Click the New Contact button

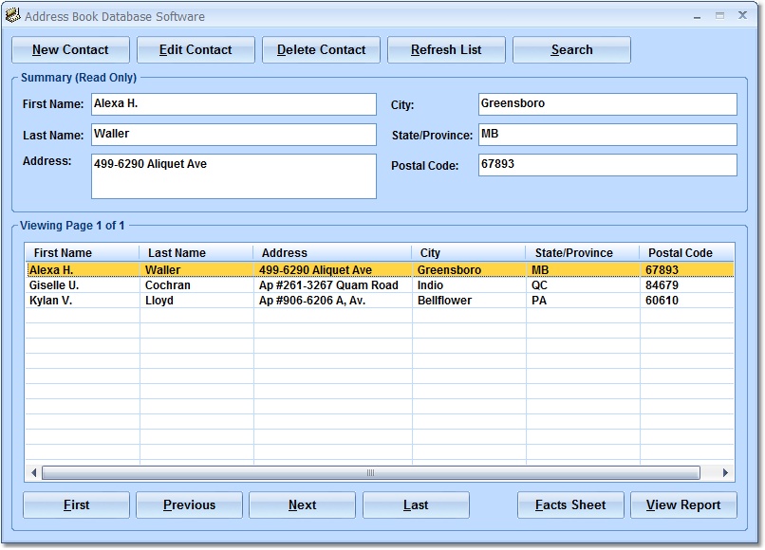click(70, 49)
